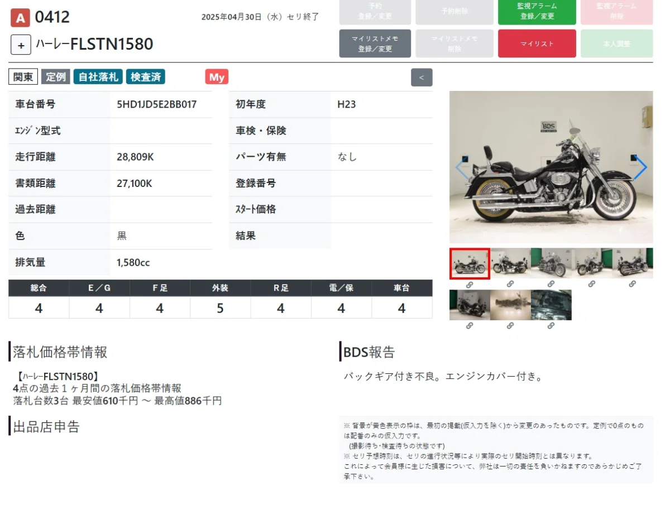Show previous photo with left arrow
This screenshot has height=510, width=670.
[x=461, y=167]
